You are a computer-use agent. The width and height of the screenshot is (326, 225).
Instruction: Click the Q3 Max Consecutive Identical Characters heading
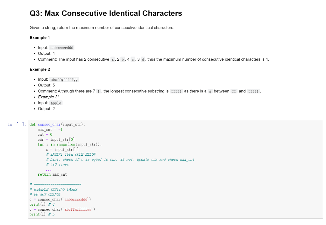106,13
